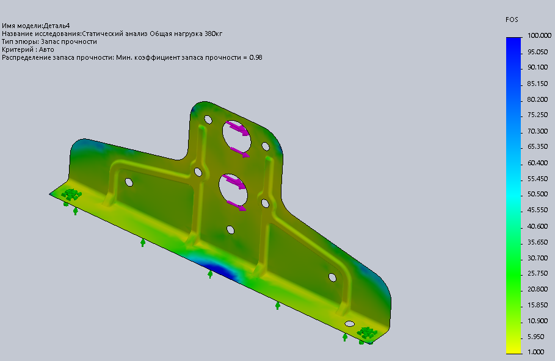Screen dimensions: 555x361
Task: Click legend value 95.050
Action: (538, 52)
